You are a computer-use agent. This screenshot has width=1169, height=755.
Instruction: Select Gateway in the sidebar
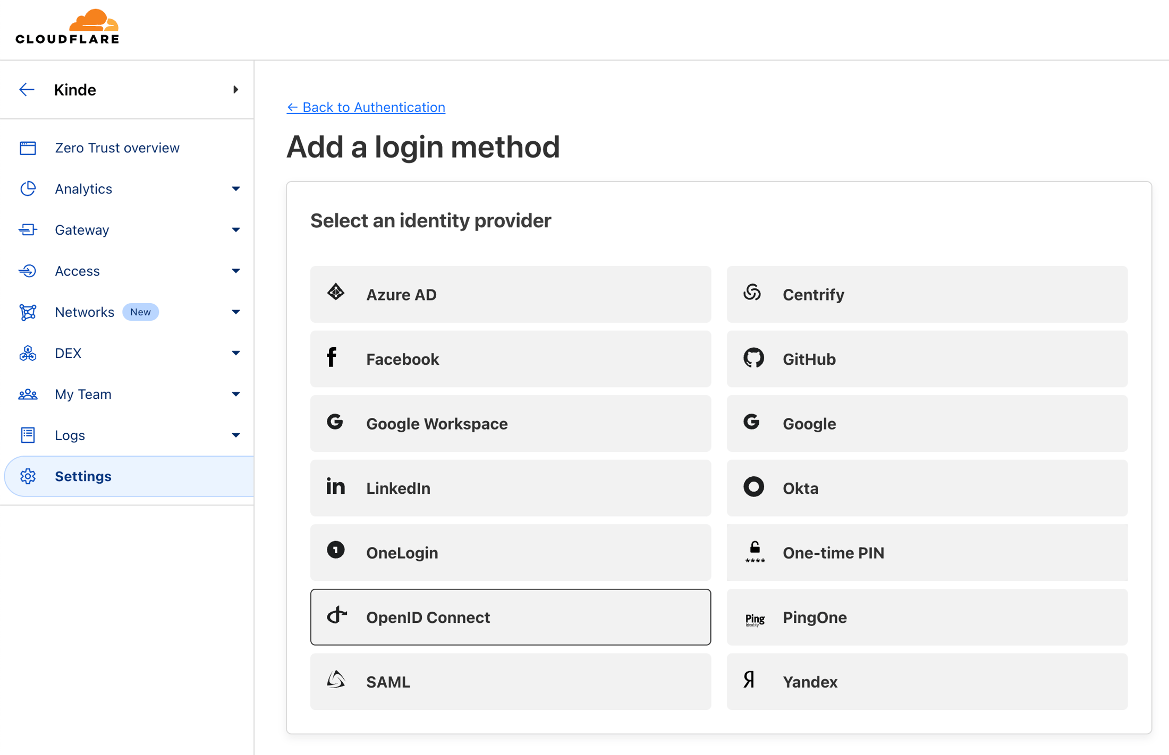(x=82, y=230)
